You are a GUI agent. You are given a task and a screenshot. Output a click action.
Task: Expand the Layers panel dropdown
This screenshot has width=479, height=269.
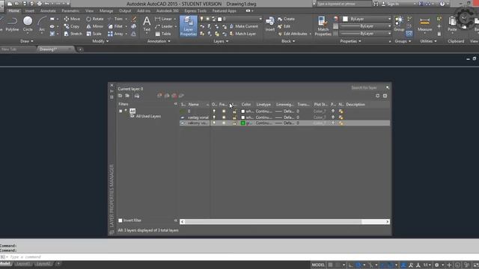(221, 41)
